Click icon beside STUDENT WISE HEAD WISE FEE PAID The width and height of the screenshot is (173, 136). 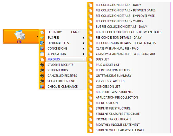(x=90, y=130)
